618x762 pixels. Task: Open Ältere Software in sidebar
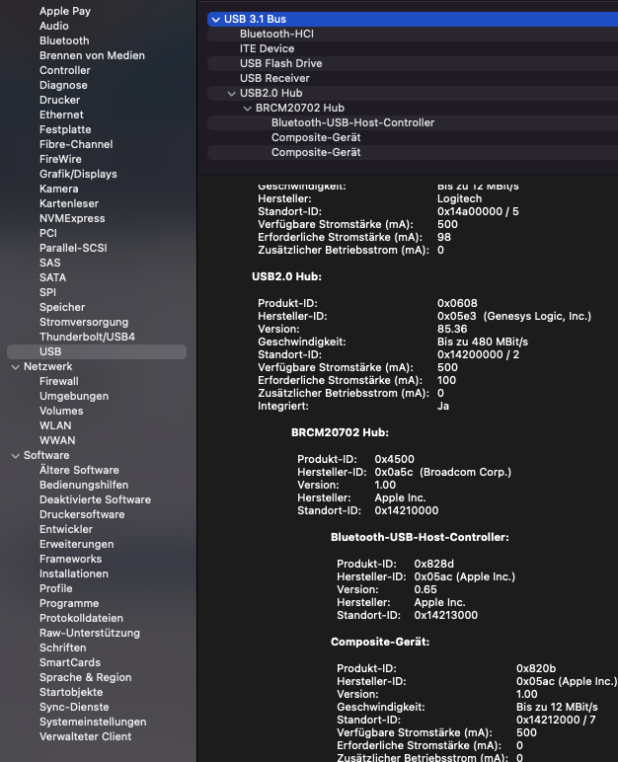click(79, 471)
